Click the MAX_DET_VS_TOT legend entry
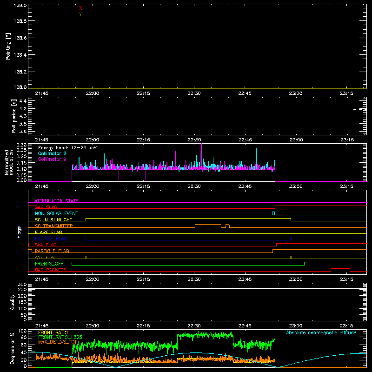The width and height of the screenshot is (372, 372). tap(58, 342)
